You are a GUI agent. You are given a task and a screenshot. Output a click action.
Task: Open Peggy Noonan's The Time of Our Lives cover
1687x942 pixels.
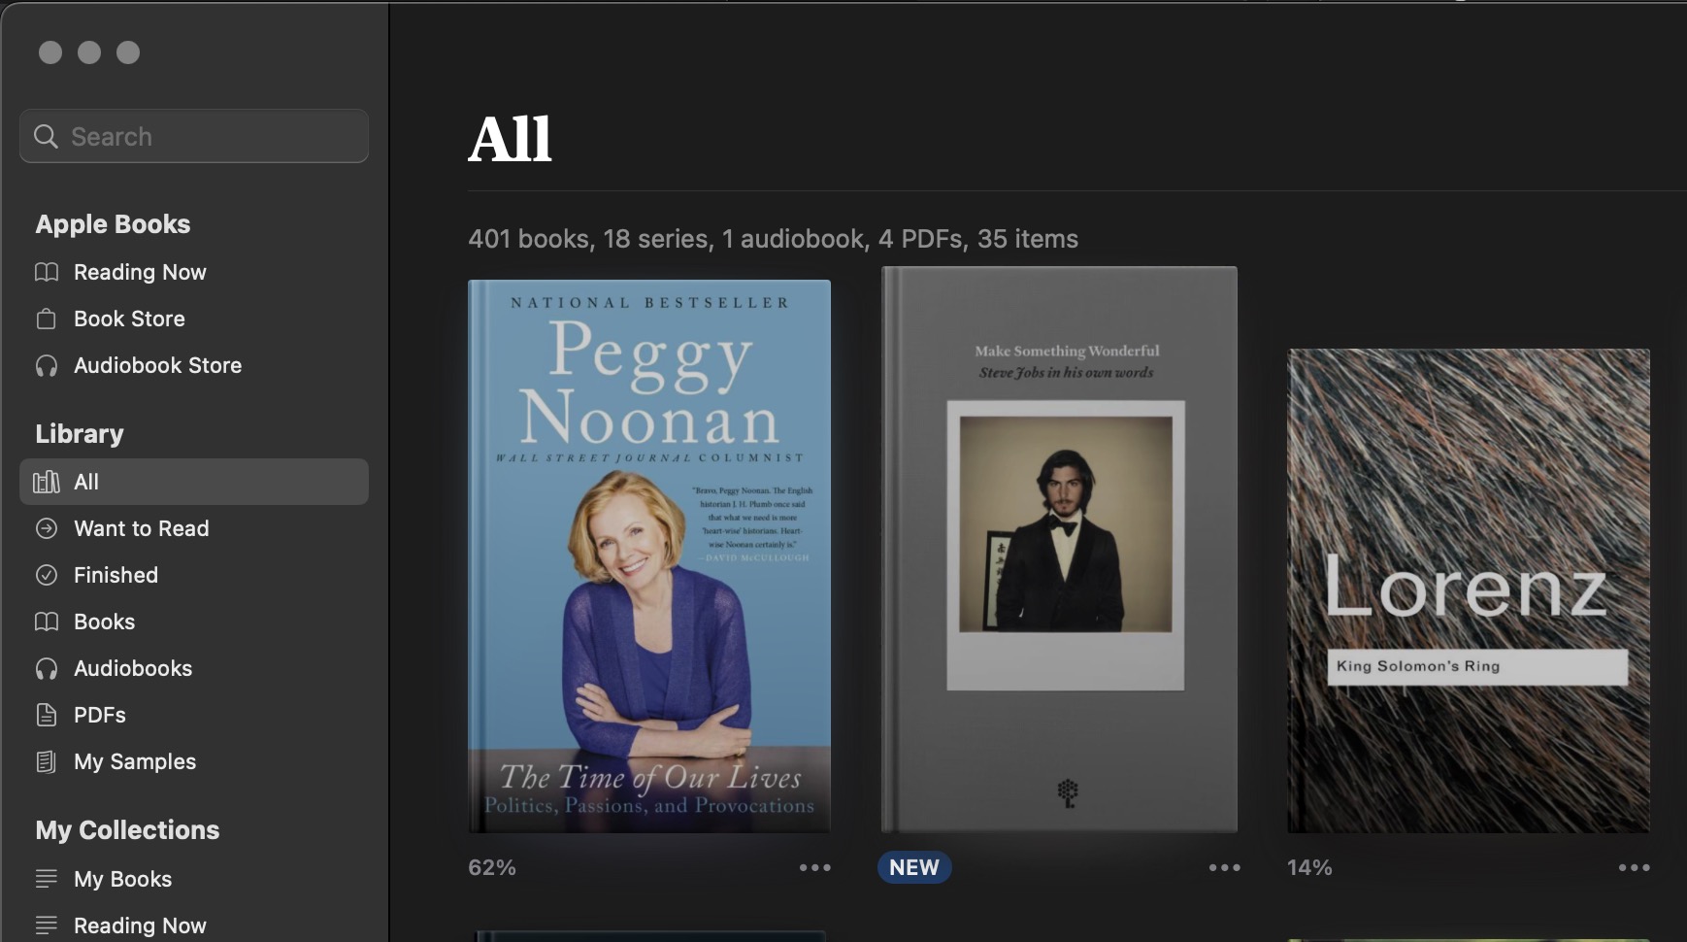649,556
